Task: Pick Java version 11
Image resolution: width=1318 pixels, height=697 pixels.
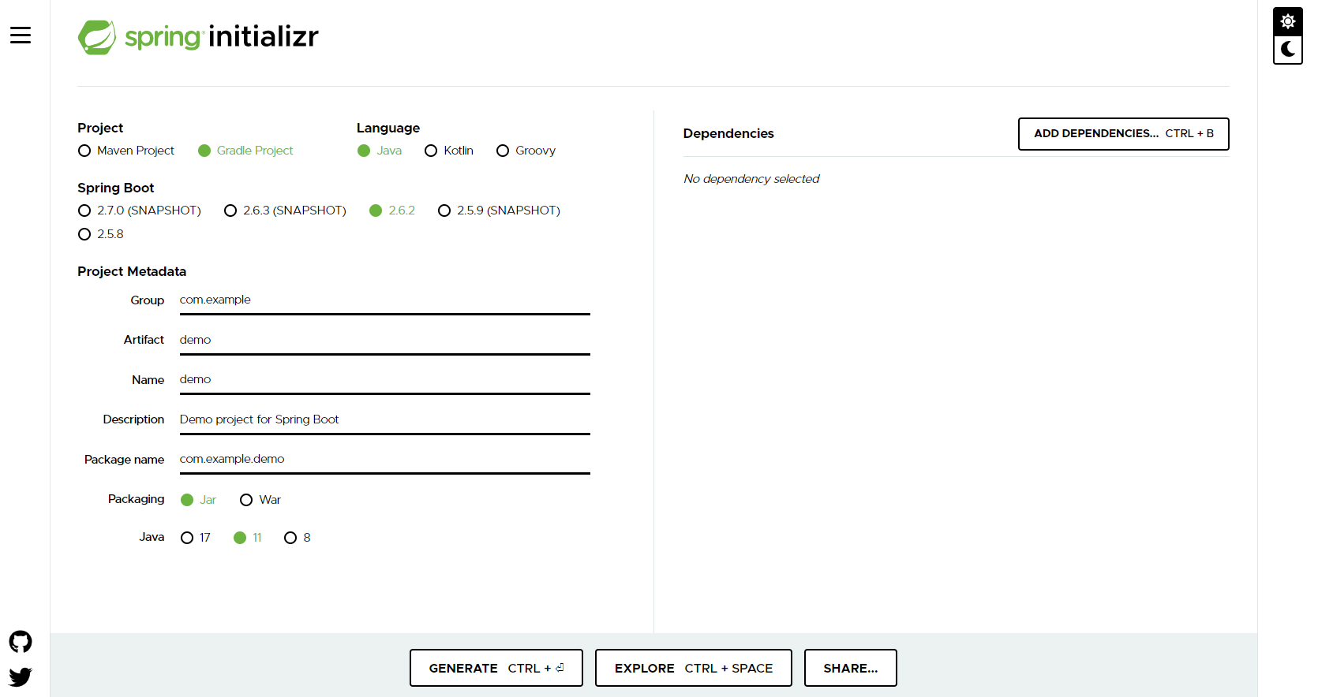Action: 248,538
